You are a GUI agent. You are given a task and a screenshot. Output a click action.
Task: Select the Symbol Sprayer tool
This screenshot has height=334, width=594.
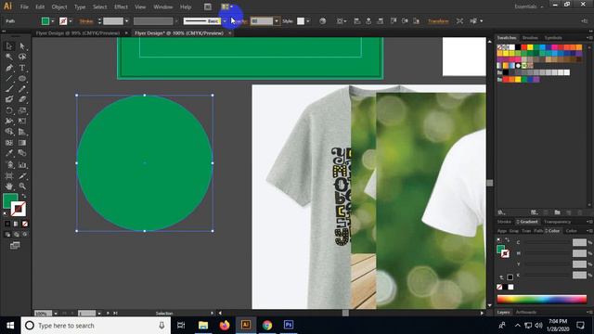(9, 165)
